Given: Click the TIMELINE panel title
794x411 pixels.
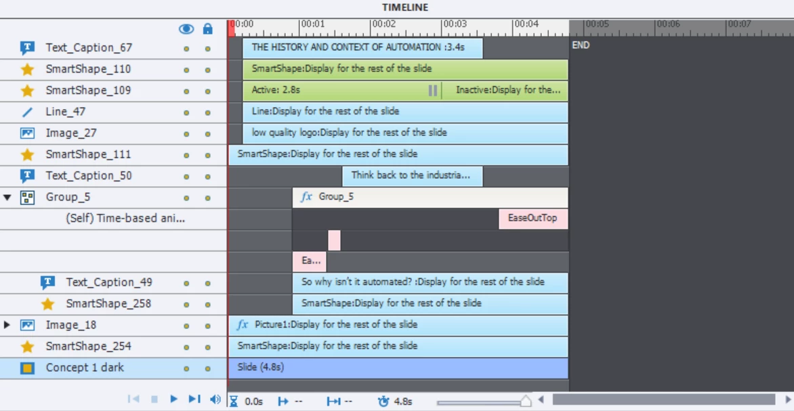Looking at the screenshot, I should tap(405, 7).
